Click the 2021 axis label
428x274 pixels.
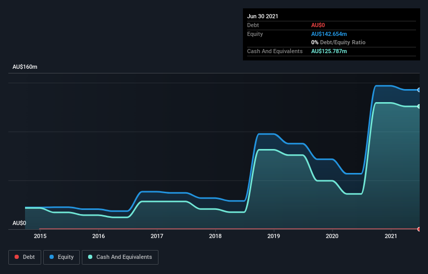pyautogui.click(x=391, y=236)
